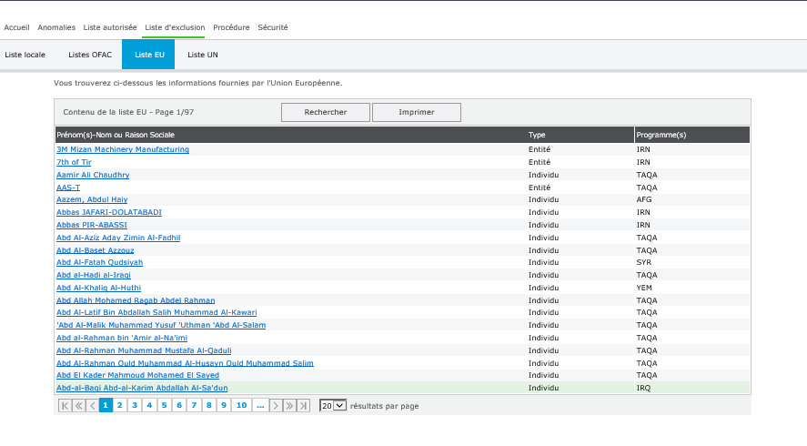Jump to the last page using pagination icon
Viewport: 807px width, 446px height.
tap(305, 405)
